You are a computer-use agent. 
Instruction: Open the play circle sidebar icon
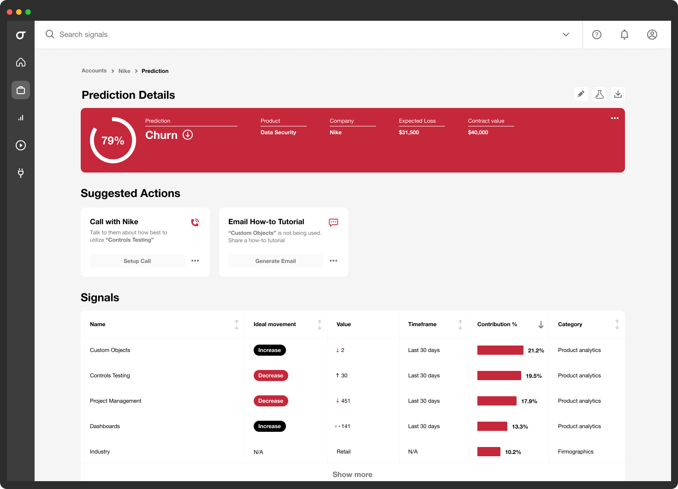(21, 145)
